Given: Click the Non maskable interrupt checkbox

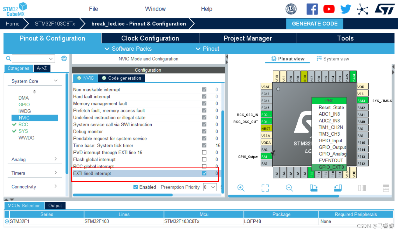Looking at the screenshot, I should click(x=204, y=89).
